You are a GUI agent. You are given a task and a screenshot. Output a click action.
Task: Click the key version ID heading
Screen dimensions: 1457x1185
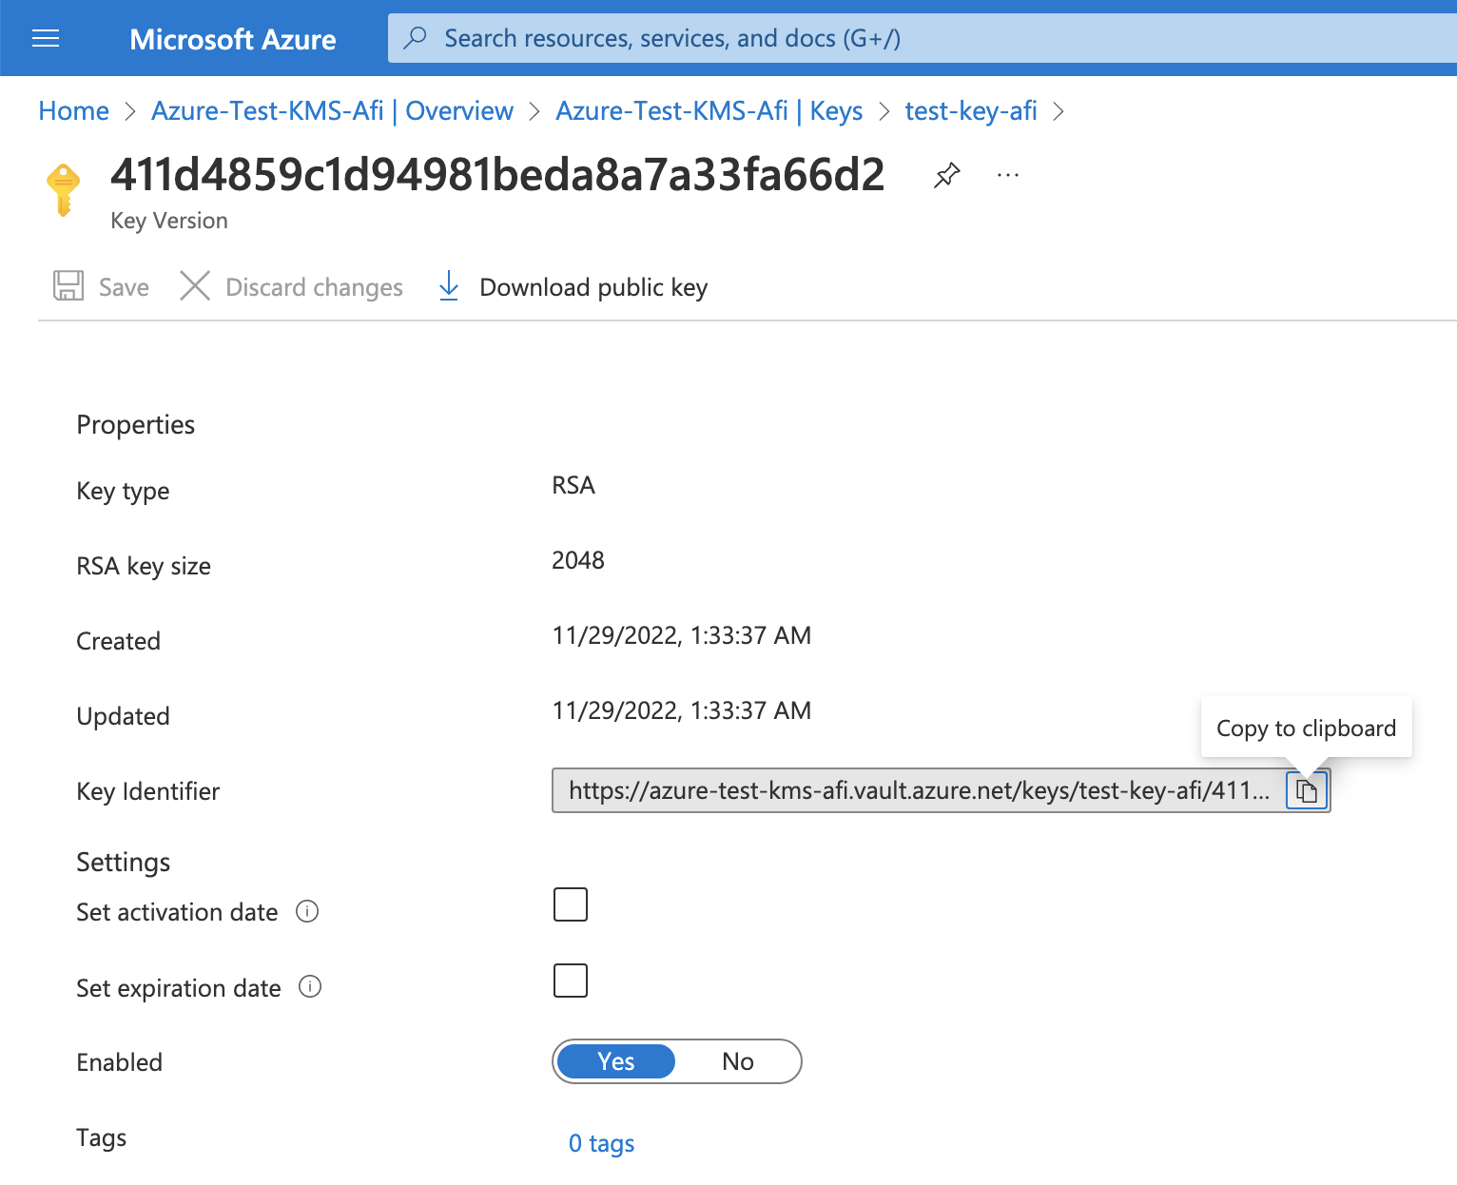coord(498,175)
